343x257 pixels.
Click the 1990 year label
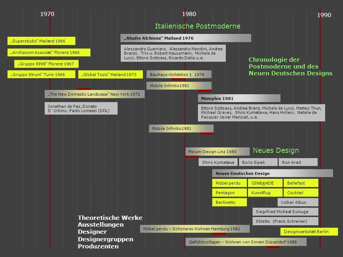[x=324, y=15]
